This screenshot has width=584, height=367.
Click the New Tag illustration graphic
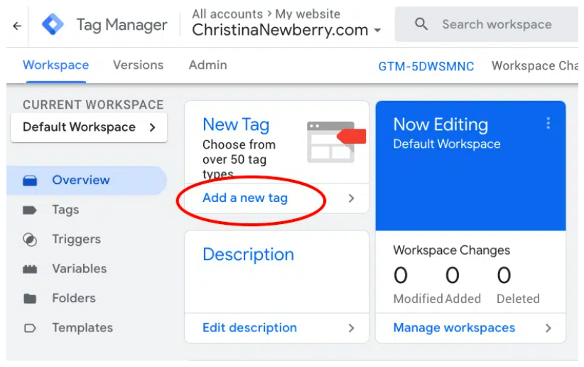tap(336, 142)
